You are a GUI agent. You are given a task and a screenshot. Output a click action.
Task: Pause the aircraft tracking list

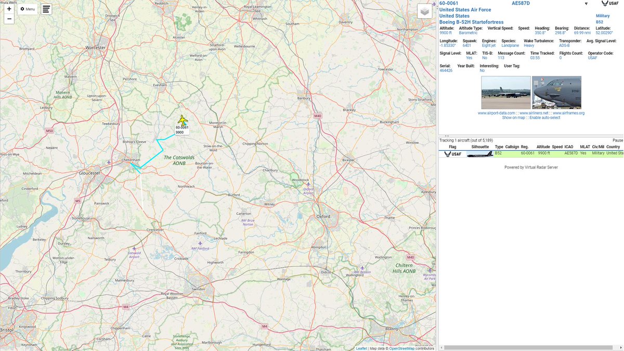(x=618, y=140)
